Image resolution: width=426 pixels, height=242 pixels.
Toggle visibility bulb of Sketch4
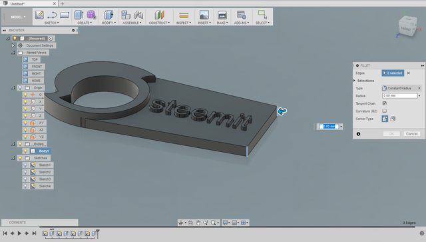point(25,186)
